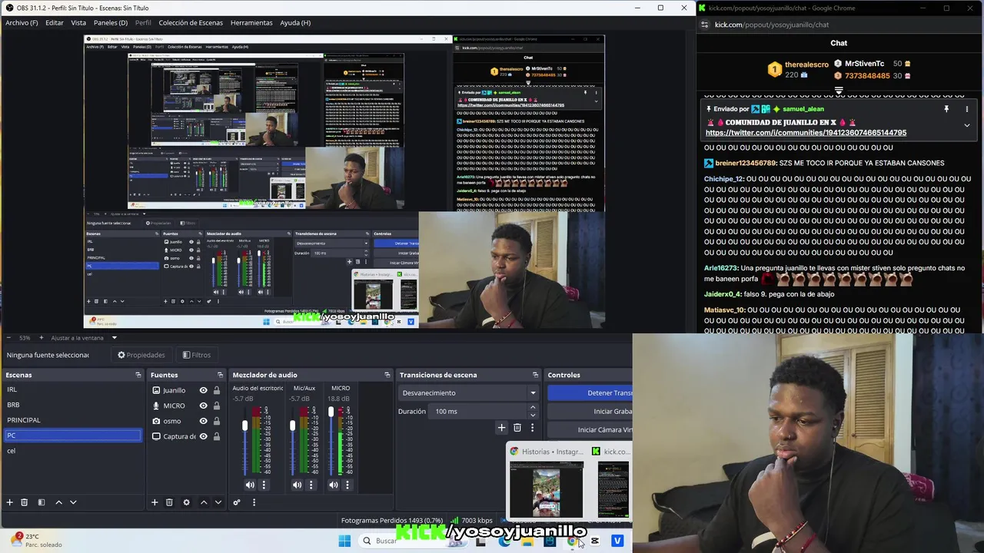This screenshot has width=984, height=553.
Task: Zoom in preview with plus icon
Action: (42, 337)
